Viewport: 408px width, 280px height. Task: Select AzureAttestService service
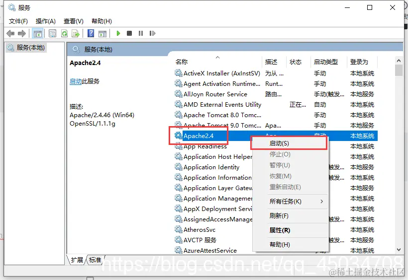click(210, 250)
